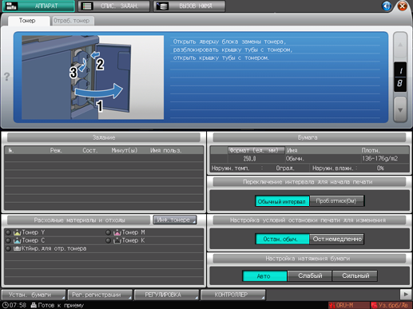Screen dimensions: 413x309
Task: Switch to the Отраб. тонер tab
Action: [x=72, y=21]
